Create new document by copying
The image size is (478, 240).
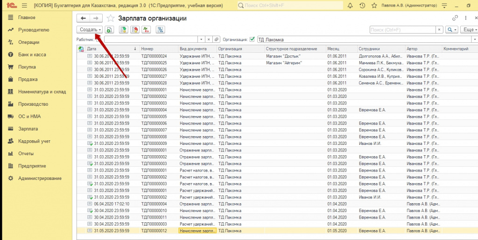tap(109, 29)
